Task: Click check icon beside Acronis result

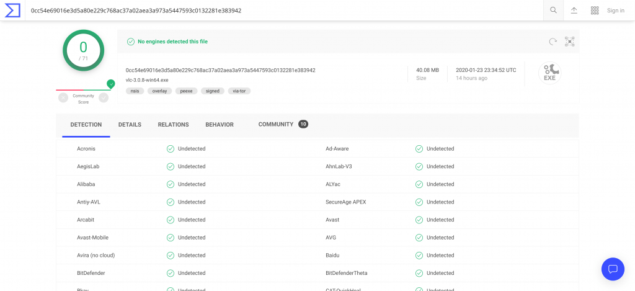Action: click(x=171, y=149)
